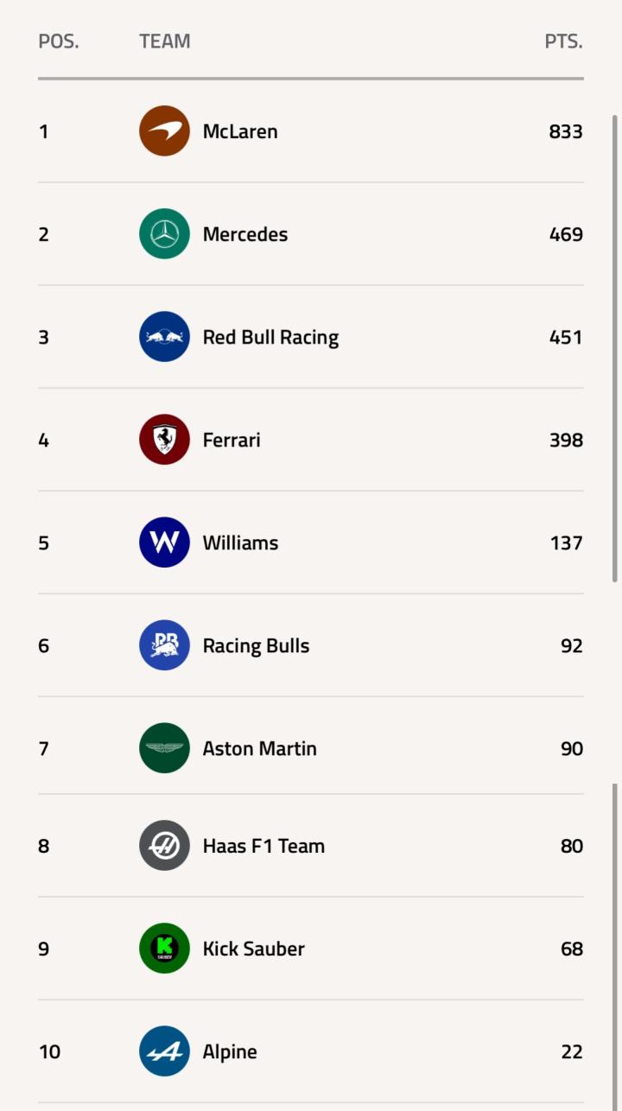Click the Alpine A logo

[x=164, y=1051]
